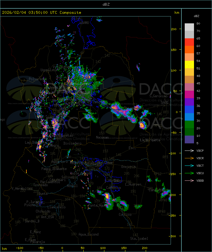Click the cyan VBCT arrow icon
The image size is (212, 252).
189,166
